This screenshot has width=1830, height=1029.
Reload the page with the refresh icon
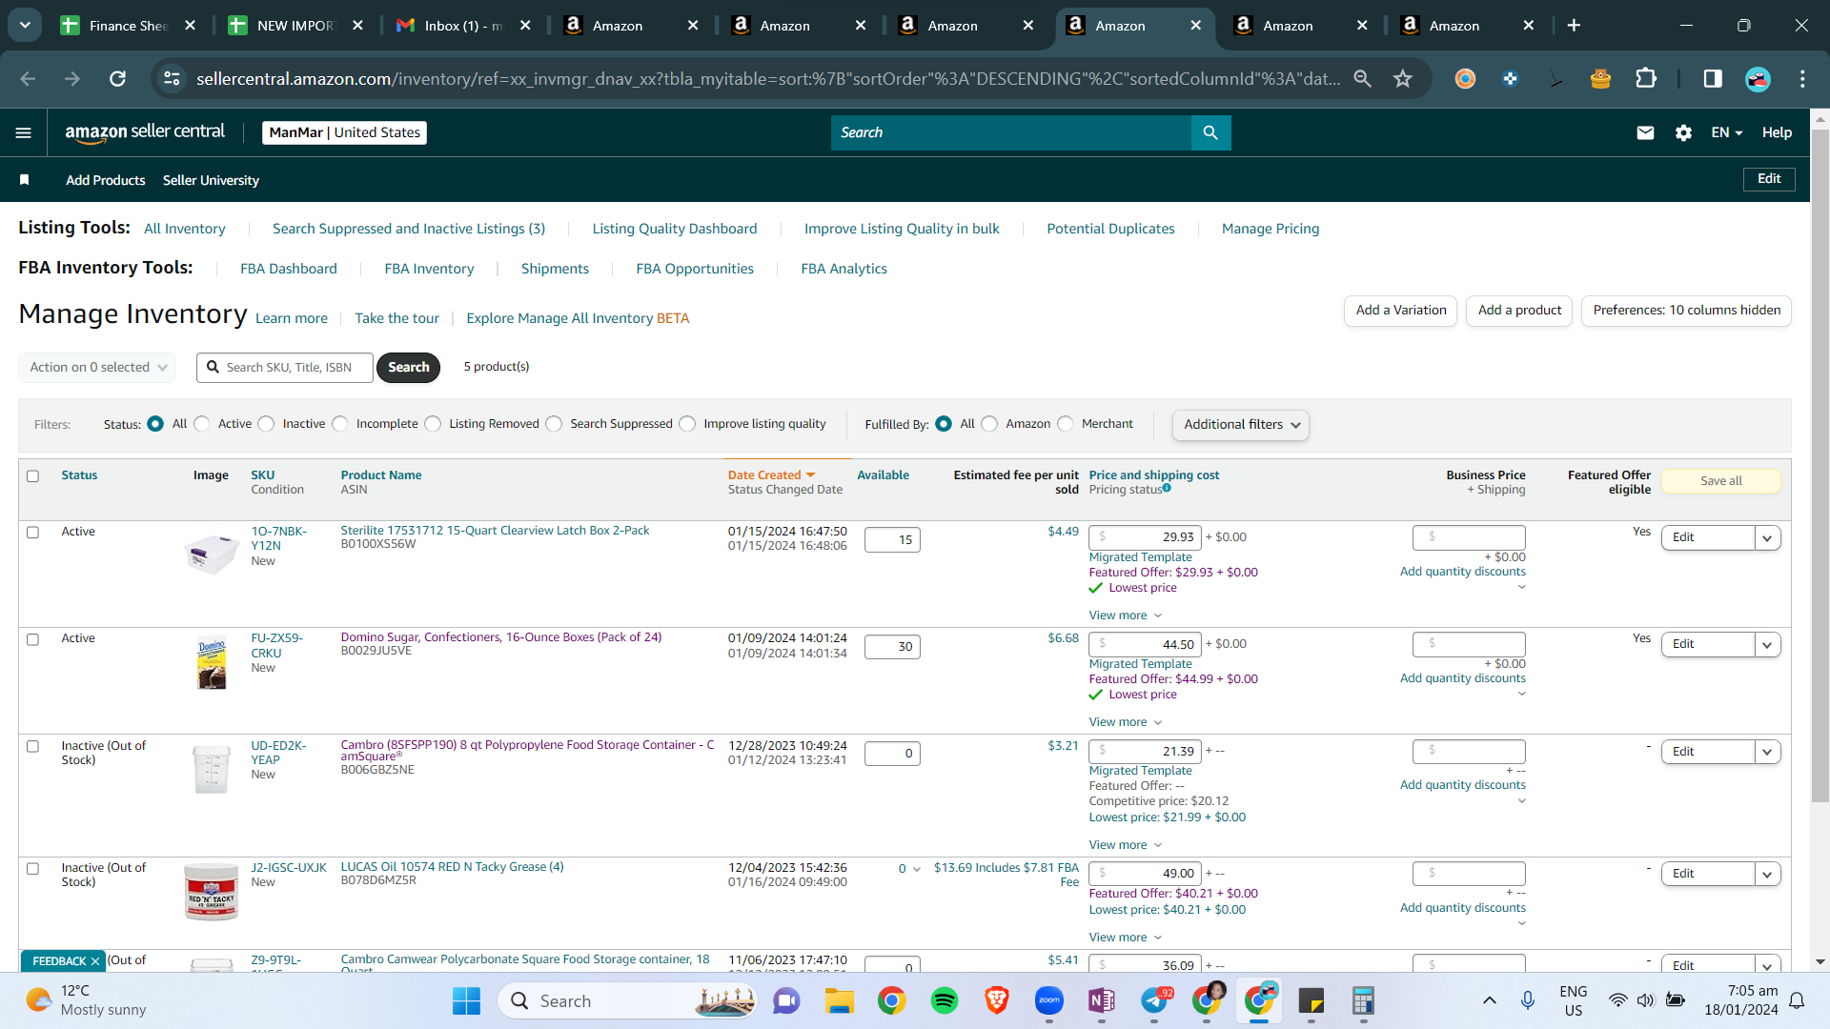(117, 78)
